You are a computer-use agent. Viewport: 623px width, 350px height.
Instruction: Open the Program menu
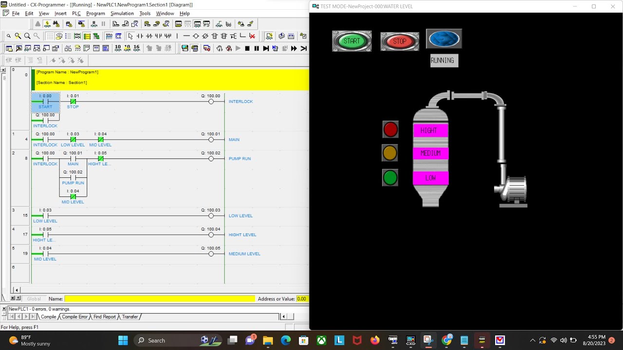coord(95,14)
